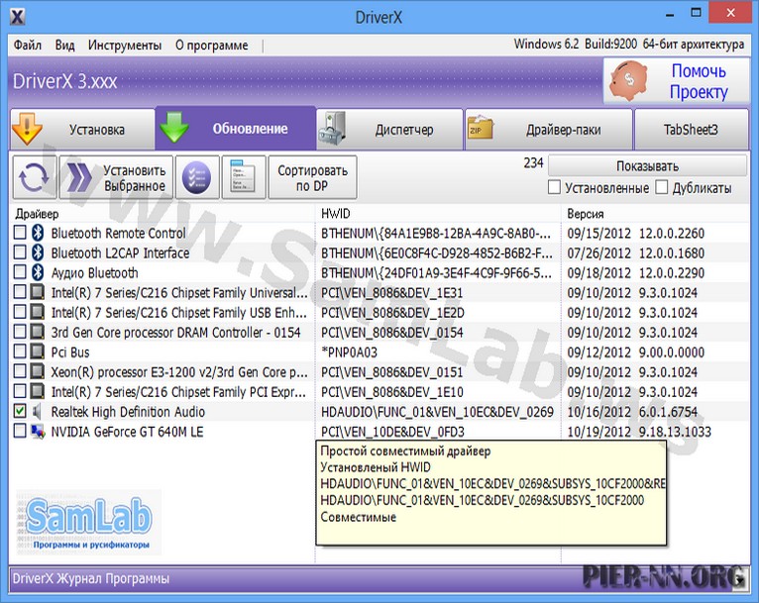Check the 3rd Gen Core DRAM Controller box

(20, 332)
